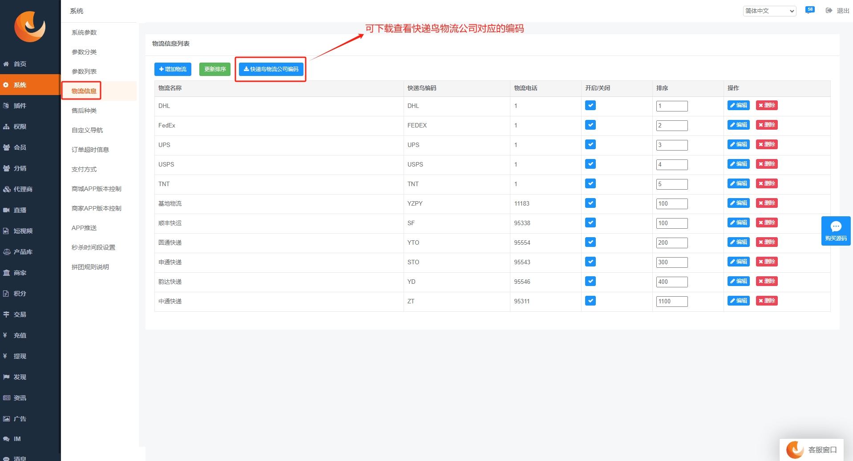Open the 权限 permissions sidebar item
853x461 pixels.
click(30, 127)
